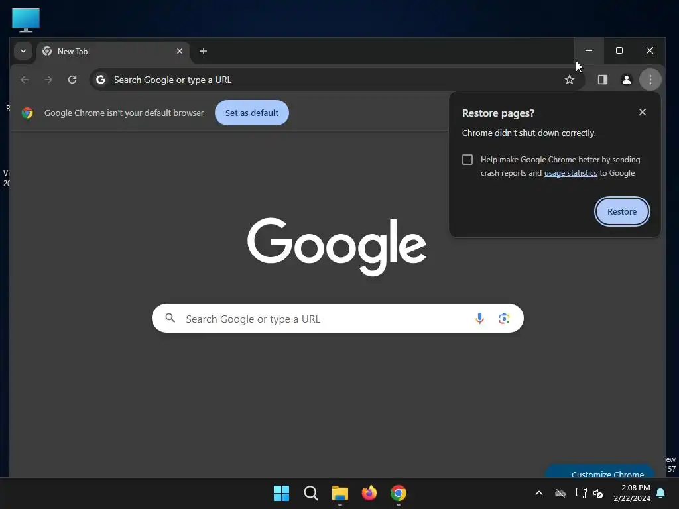Select the New Tab tab

[113, 52]
